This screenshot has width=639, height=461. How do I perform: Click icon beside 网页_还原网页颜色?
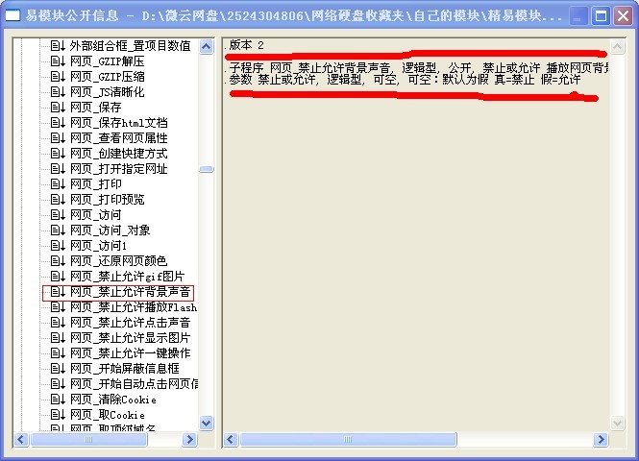pyautogui.click(x=58, y=260)
